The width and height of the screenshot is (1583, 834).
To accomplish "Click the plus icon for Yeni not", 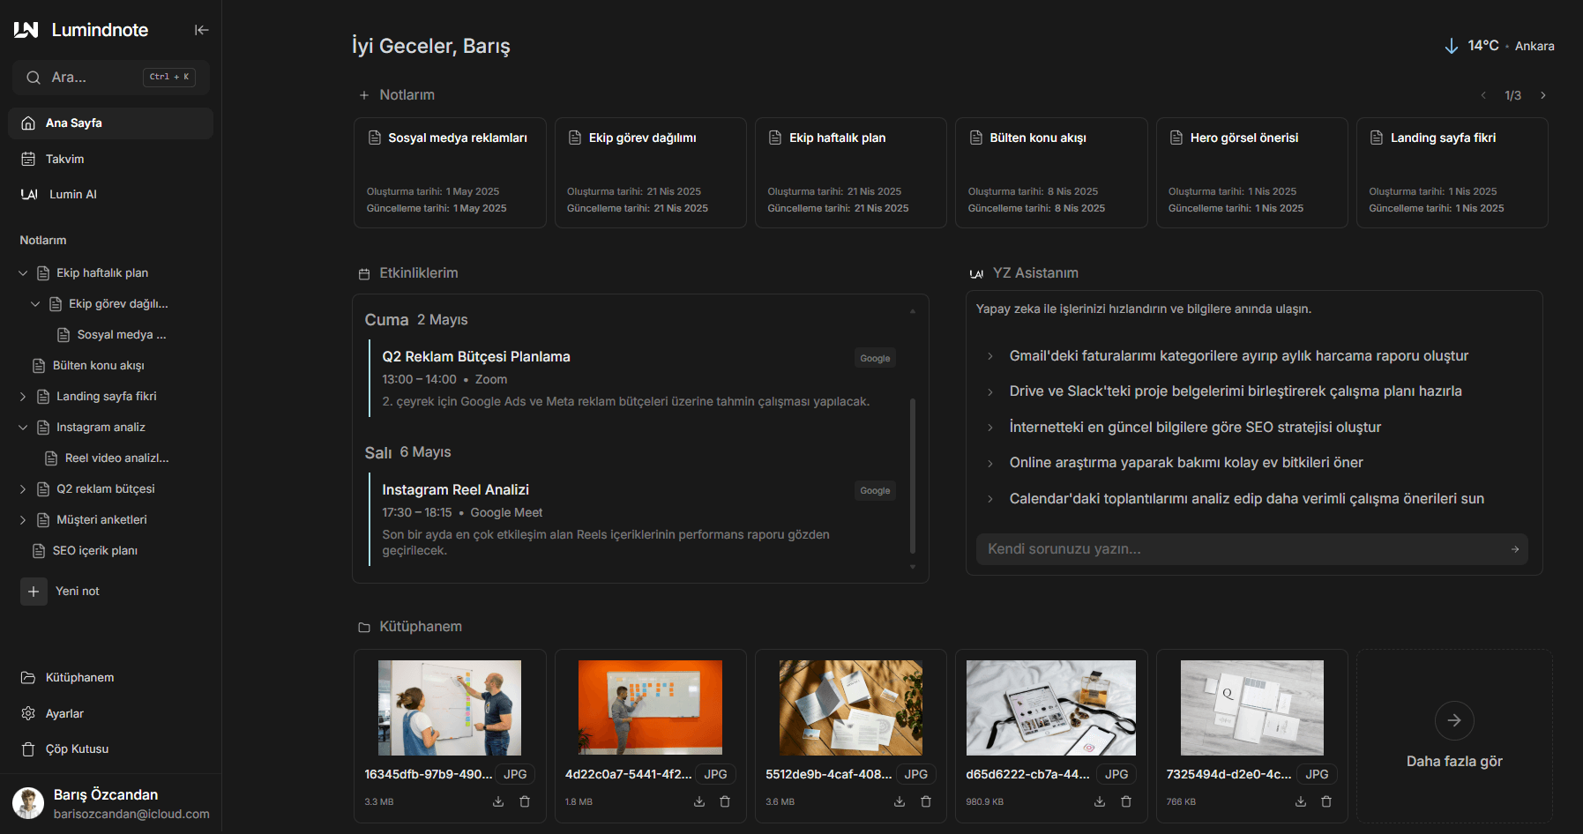I will [34, 592].
